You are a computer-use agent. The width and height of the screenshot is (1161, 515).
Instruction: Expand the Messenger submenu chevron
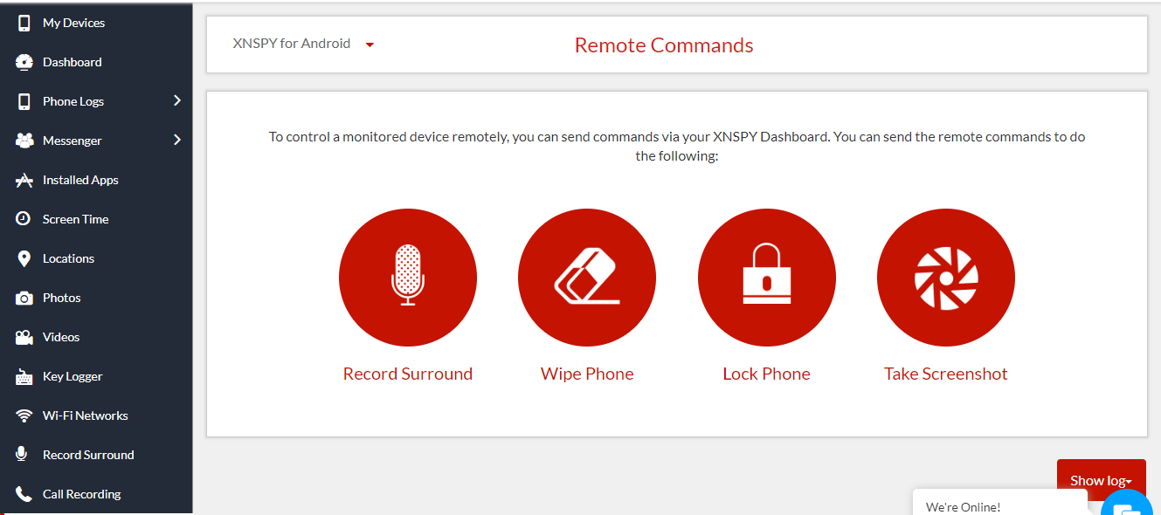(x=177, y=140)
